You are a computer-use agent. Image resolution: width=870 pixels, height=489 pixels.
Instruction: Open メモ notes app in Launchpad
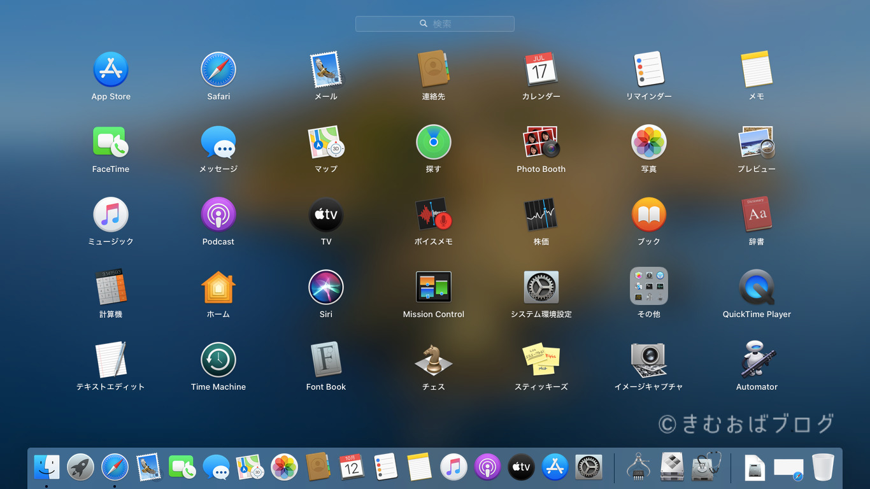[x=757, y=69]
